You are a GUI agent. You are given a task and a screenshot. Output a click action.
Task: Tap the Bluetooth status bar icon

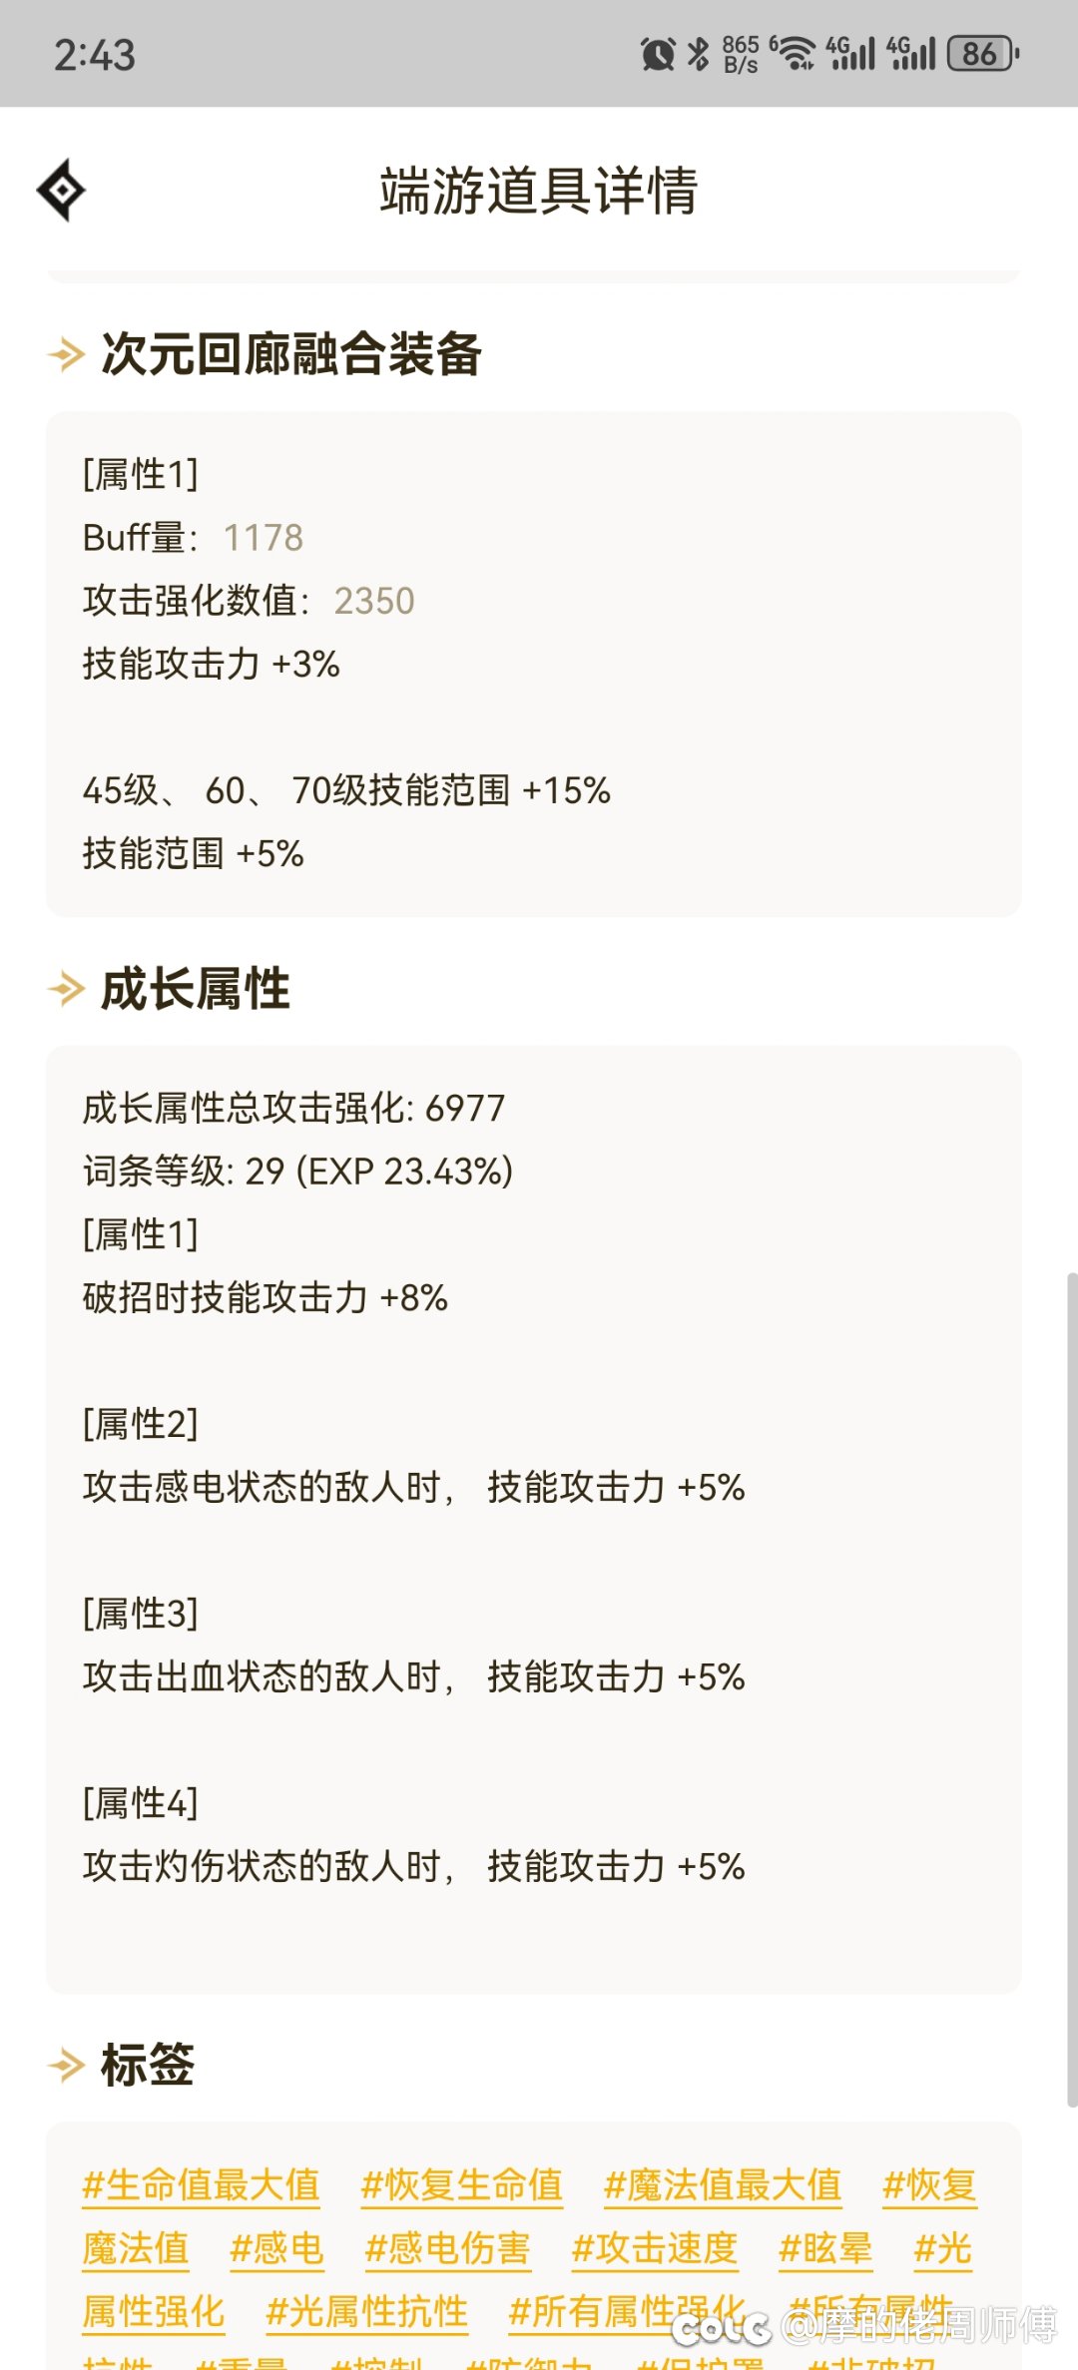(x=699, y=54)
